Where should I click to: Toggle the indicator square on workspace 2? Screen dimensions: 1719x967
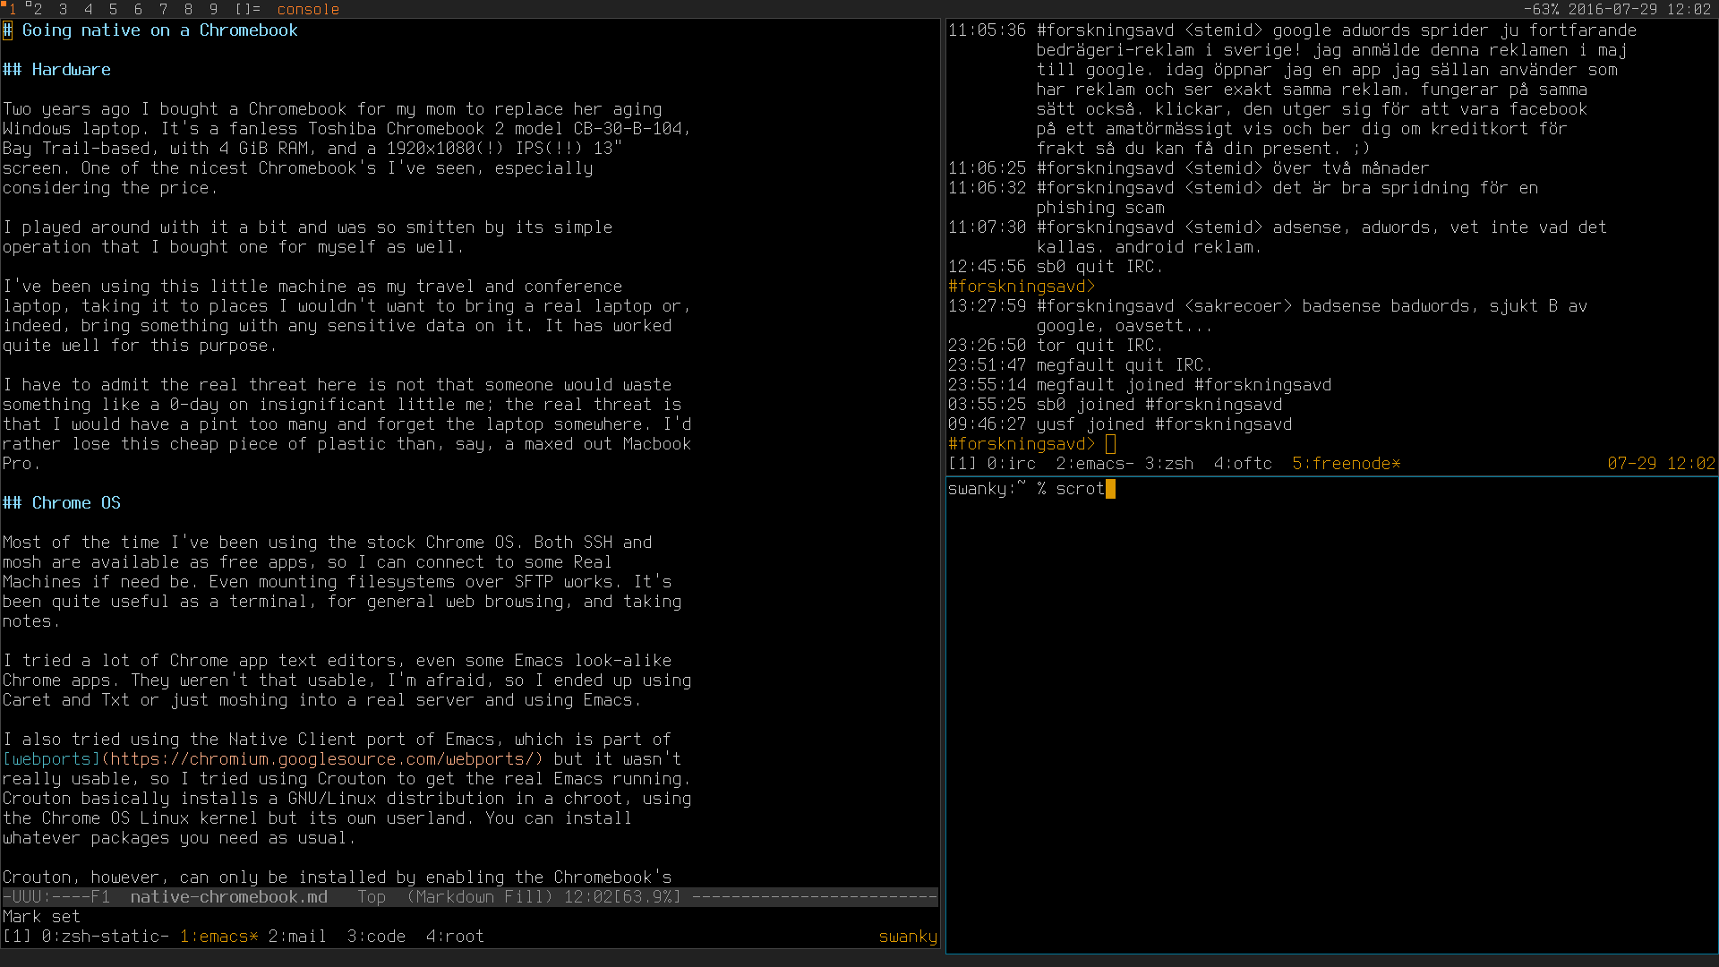(28, 4)
